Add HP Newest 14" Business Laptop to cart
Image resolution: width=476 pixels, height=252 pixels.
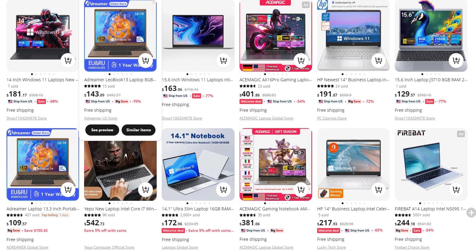(x=378, y=60)
